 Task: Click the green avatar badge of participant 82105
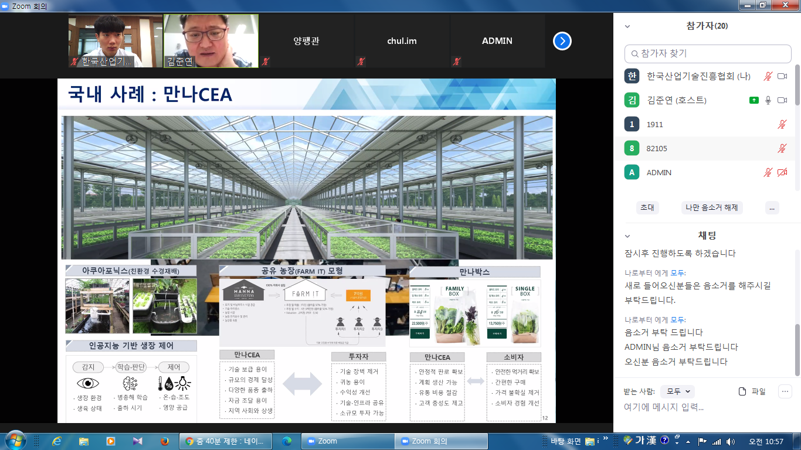click(632, 148)
